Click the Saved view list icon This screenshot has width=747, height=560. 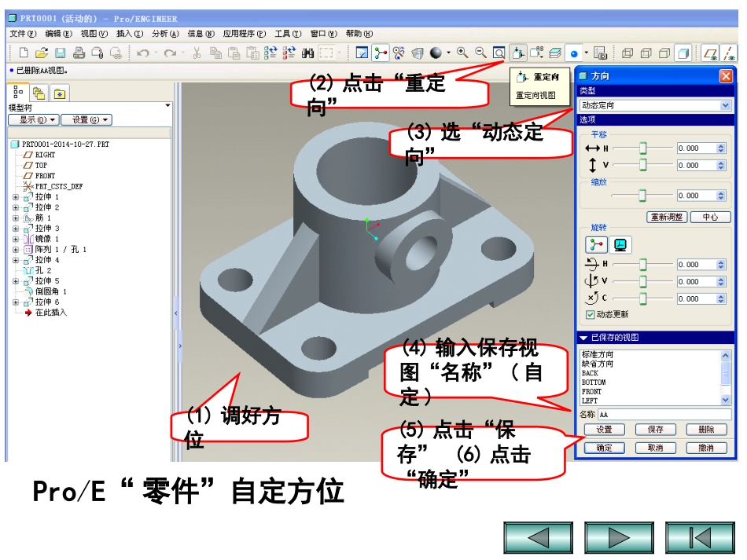tap(536, 53)
